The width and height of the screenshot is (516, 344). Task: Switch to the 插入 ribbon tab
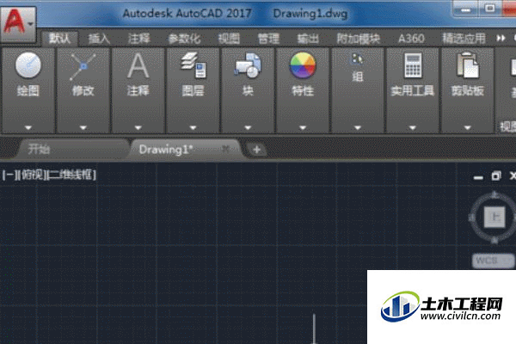pos(99,39)
